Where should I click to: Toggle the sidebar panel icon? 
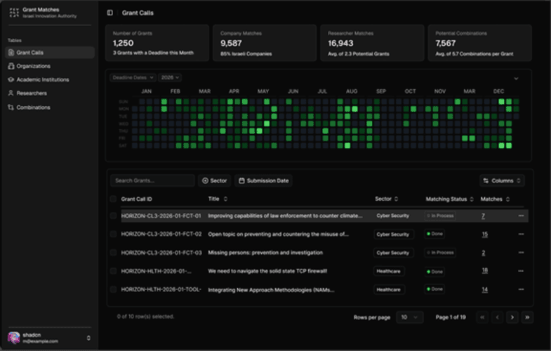click(x=110, y=13)
